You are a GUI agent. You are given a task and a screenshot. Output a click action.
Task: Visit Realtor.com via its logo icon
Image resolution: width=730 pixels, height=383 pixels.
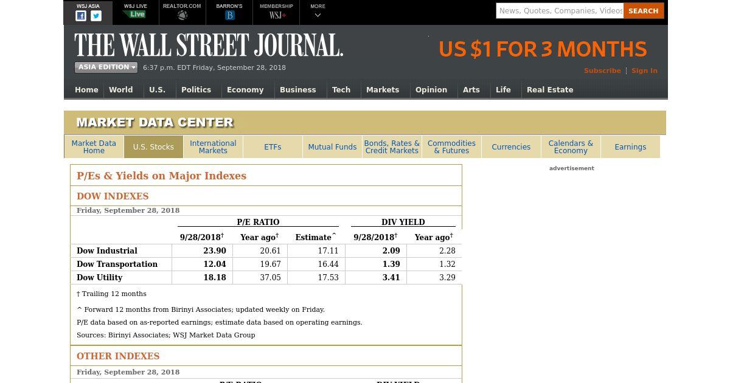coord(182,15)
